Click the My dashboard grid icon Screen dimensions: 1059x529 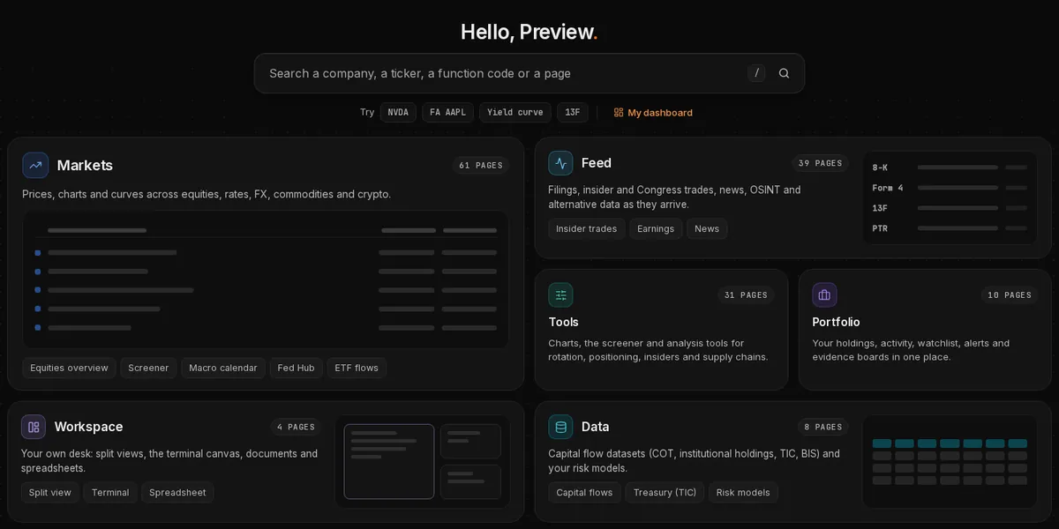point(619,113)
